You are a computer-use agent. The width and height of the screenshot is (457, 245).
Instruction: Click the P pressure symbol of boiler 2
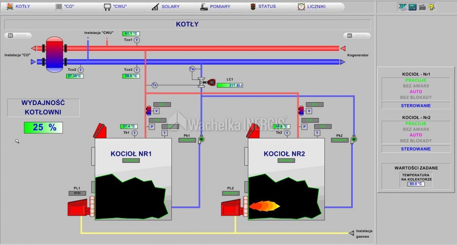304,127
